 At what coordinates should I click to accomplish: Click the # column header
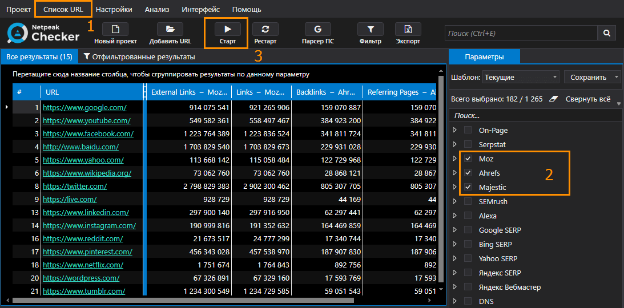click(27, 92)
